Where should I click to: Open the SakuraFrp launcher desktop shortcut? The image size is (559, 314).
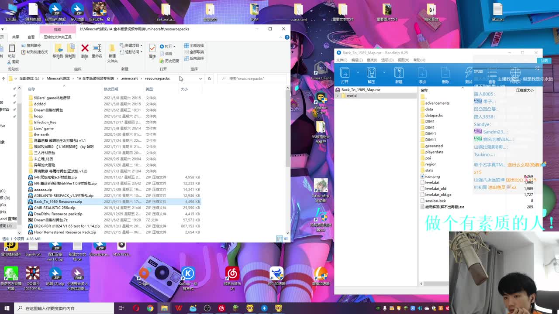tap(321, 191)
